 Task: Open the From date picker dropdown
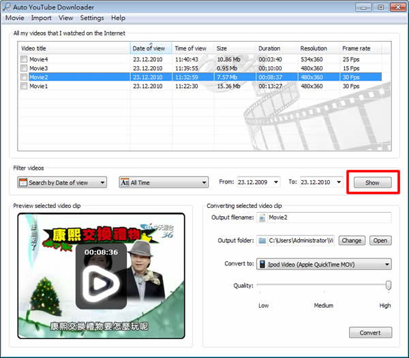click(x=280, y=183)
